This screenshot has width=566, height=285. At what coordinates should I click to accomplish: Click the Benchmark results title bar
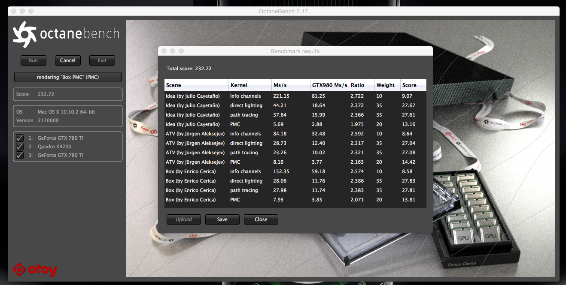(295, 51)
